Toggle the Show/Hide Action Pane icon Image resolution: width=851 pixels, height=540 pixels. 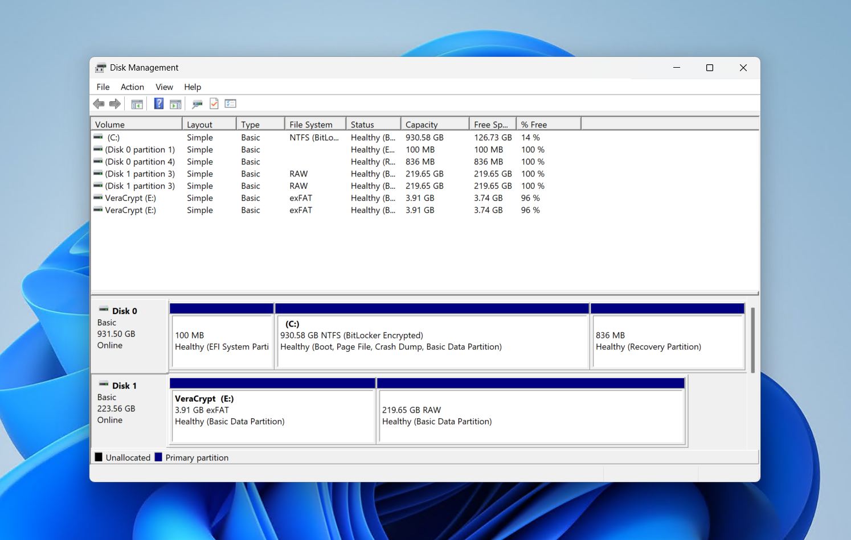(175, 104)
